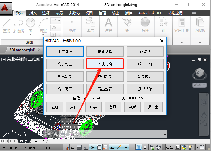This screenshot has width=211, height=151.
Task: Open the WCS coordinate system dropdown
Action: (x=199, y=85)
